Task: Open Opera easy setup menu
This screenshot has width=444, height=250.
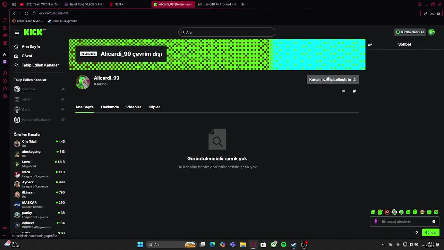Action: click(x=438, y=14)
